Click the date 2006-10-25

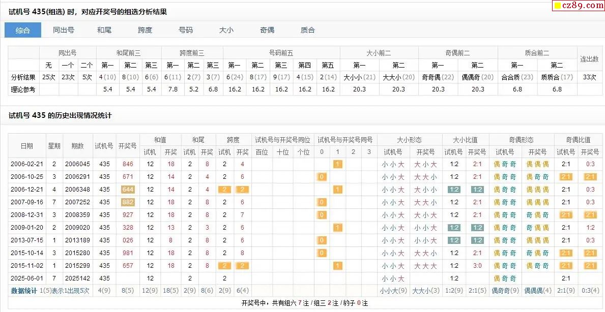27,177
